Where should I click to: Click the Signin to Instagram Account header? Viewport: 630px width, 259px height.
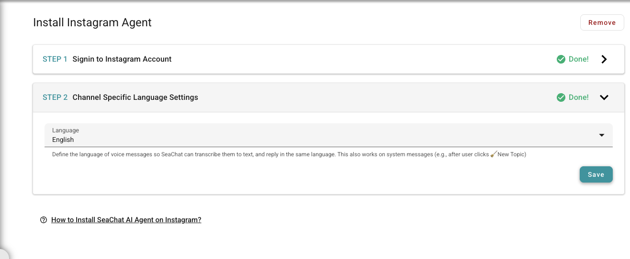[122, 59]
